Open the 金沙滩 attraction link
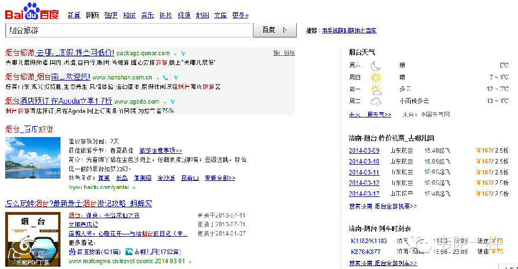Image resolution: width=518 pixels, height=269 pixels. click(166, 178)
